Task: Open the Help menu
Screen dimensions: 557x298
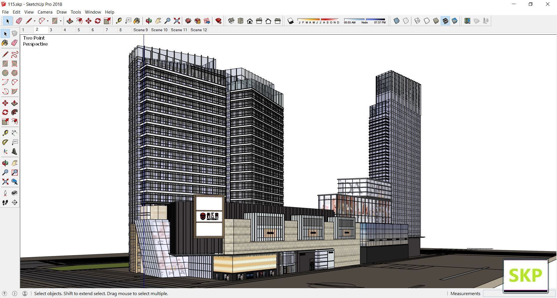Action: tap(109, 12)
